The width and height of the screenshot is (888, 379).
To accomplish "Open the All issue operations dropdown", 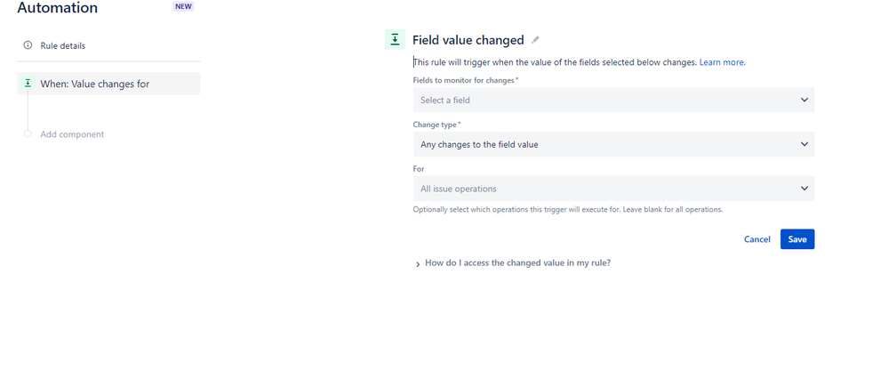I will 614,189.
